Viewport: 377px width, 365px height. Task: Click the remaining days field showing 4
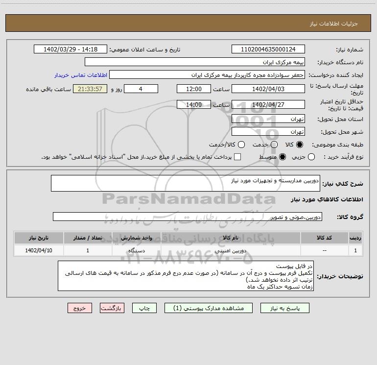coord(141,89)
